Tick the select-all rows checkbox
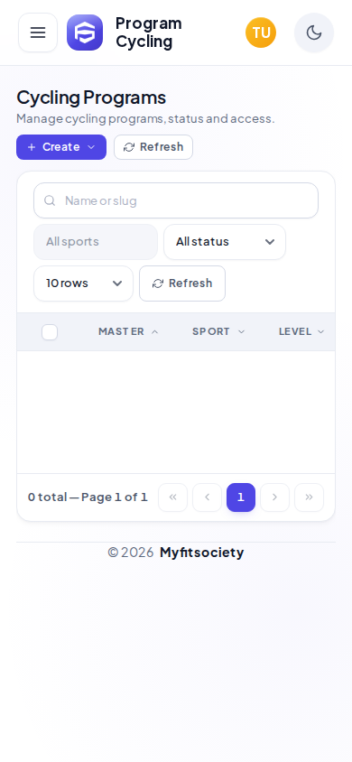This screenshot has height=762, width=352. 50,332
